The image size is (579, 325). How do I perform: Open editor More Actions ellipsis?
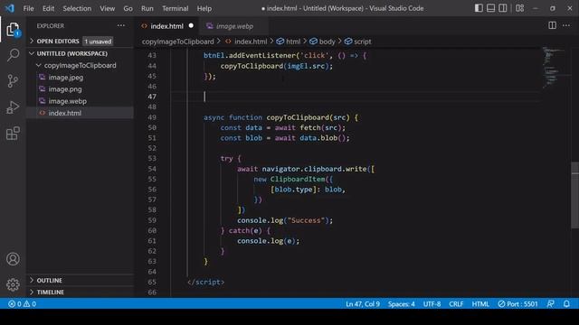566,25
